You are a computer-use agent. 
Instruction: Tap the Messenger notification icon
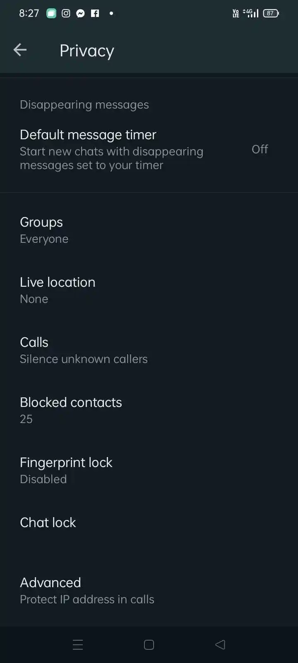click(80, 13)
